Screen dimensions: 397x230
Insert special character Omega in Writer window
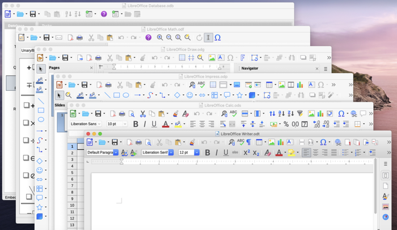[x=323, y=143]
